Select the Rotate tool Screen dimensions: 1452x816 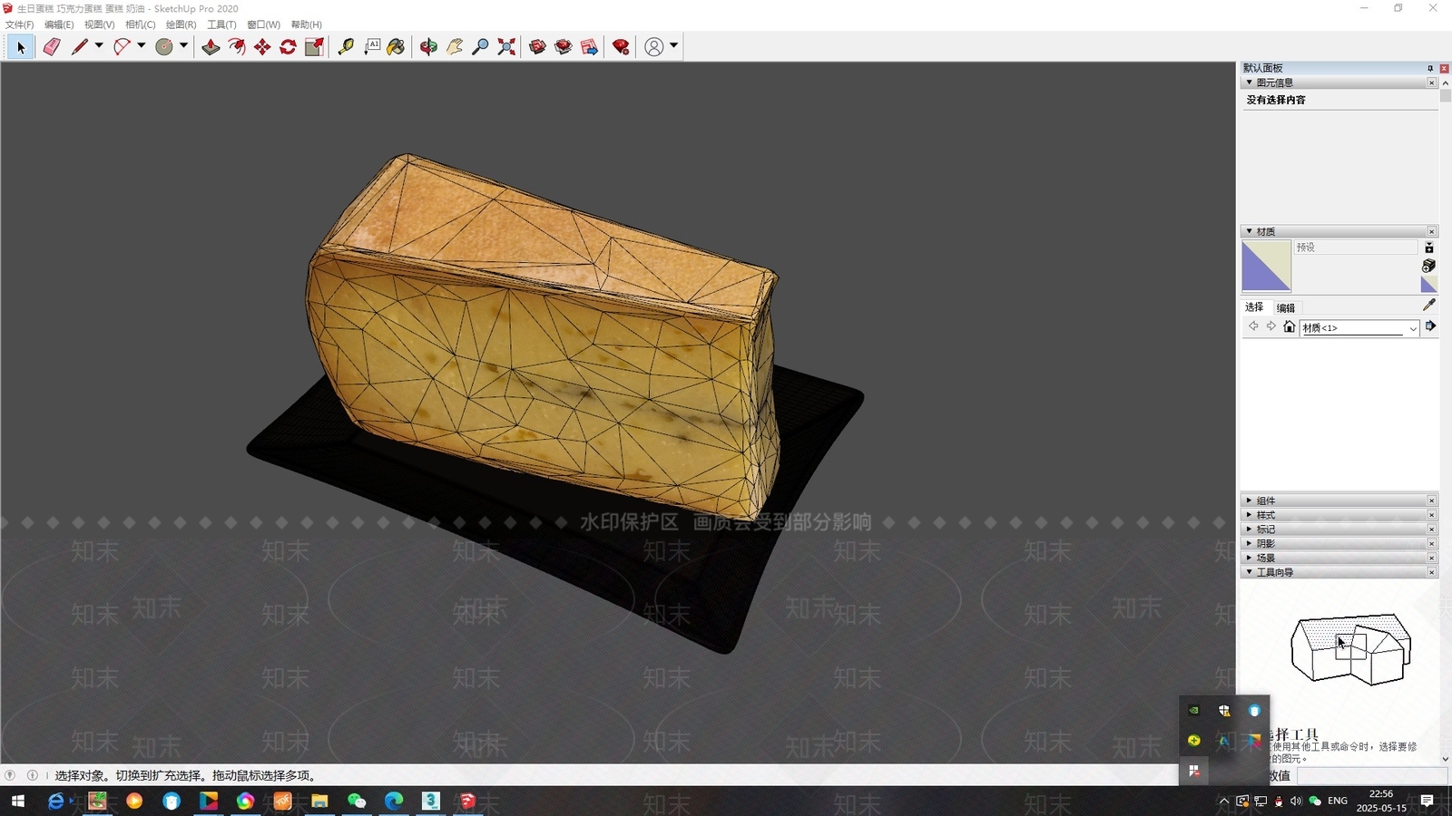pyautogui.click(x=289, y=47)
